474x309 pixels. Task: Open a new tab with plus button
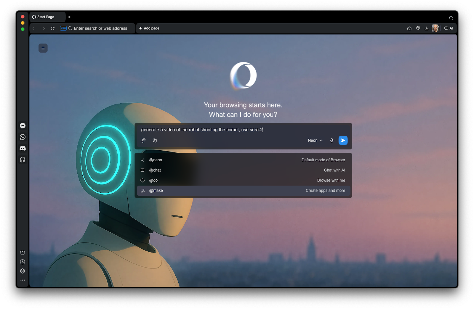point(69,17)
